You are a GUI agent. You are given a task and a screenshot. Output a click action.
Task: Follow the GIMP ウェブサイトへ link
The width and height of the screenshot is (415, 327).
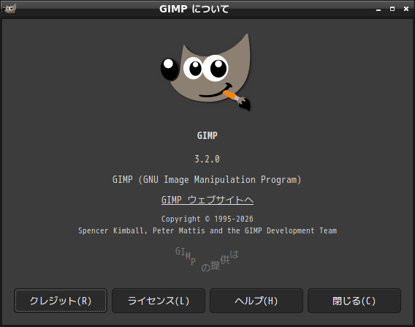[207, 200]
